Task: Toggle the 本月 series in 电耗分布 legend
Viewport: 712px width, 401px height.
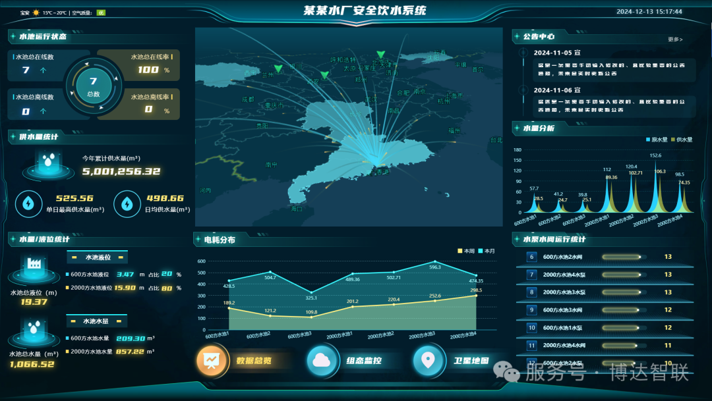Action: [485, 251]
